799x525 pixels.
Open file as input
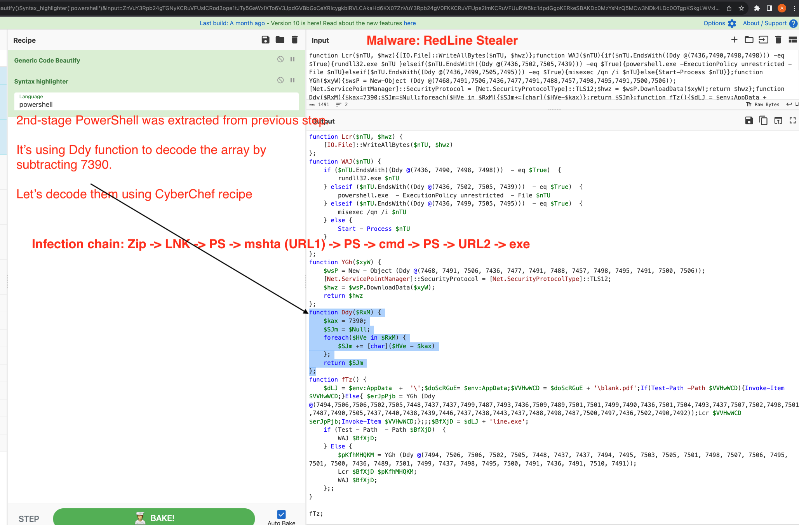[763, 40]
